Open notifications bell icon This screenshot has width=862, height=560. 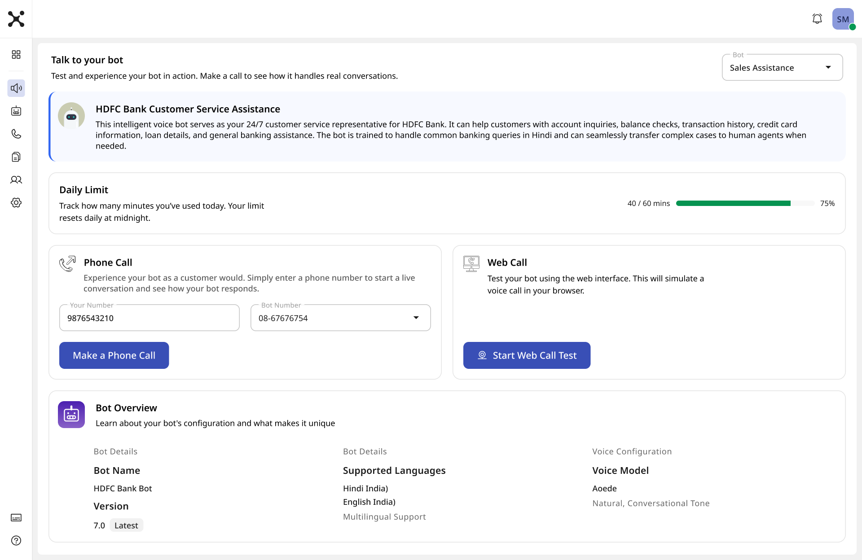click(817, 19)
